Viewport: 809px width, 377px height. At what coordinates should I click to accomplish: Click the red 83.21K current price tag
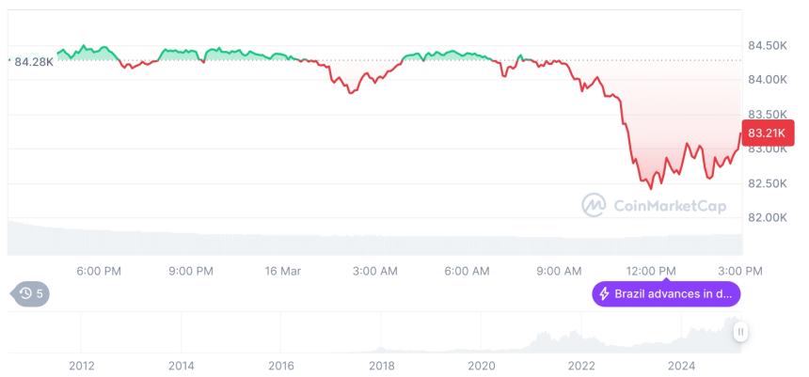click(769, 134)
